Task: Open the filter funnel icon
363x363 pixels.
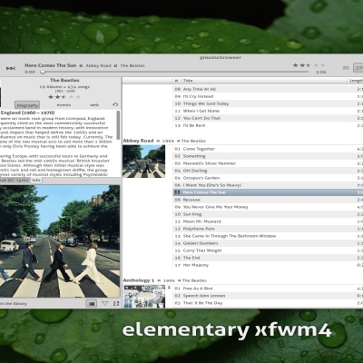Action: (x=104, y=303)
